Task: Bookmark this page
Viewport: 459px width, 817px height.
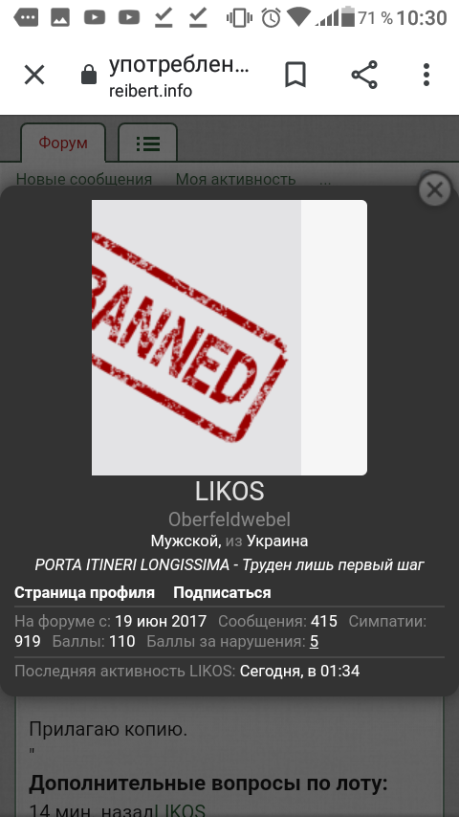Action: pos(295,75)
